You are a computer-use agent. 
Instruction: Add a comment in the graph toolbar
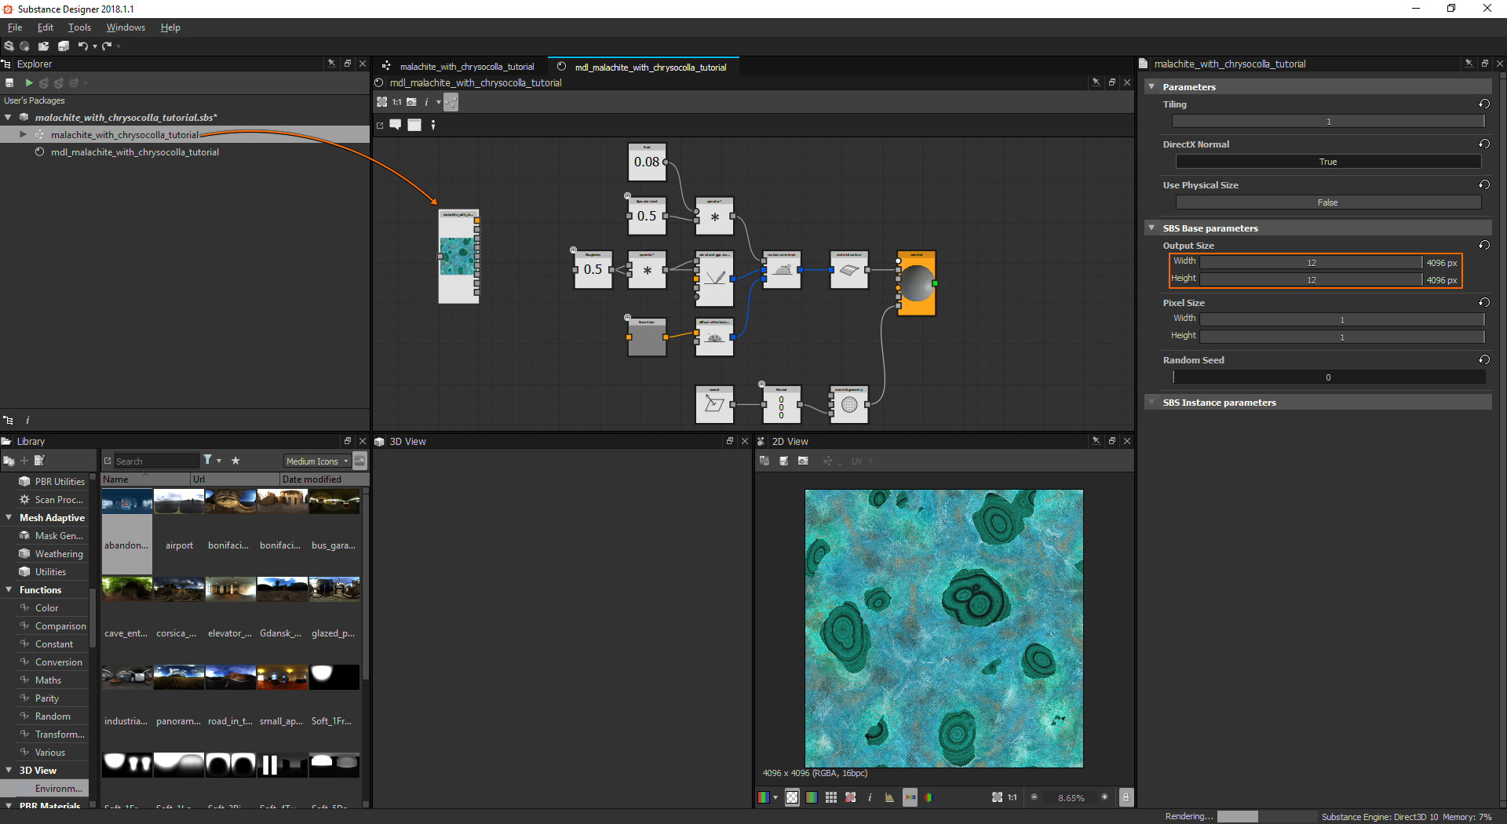tap(396, 125)
